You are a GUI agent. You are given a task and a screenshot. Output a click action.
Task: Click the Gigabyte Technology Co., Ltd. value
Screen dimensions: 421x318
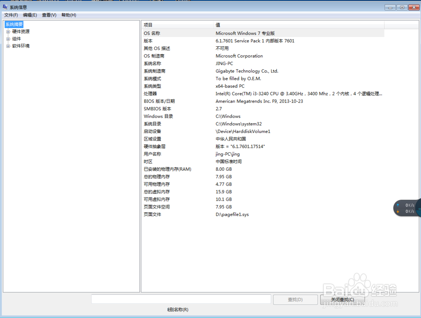pos(247,71)
